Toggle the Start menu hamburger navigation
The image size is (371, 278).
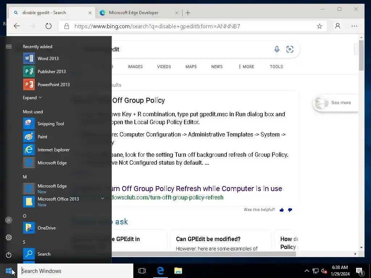pos(9,47)
